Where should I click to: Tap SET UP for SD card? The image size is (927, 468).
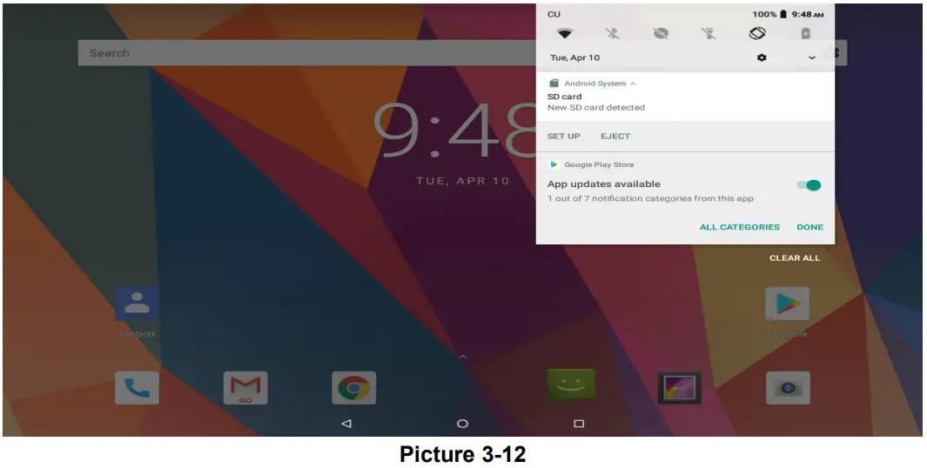[563, 136]
